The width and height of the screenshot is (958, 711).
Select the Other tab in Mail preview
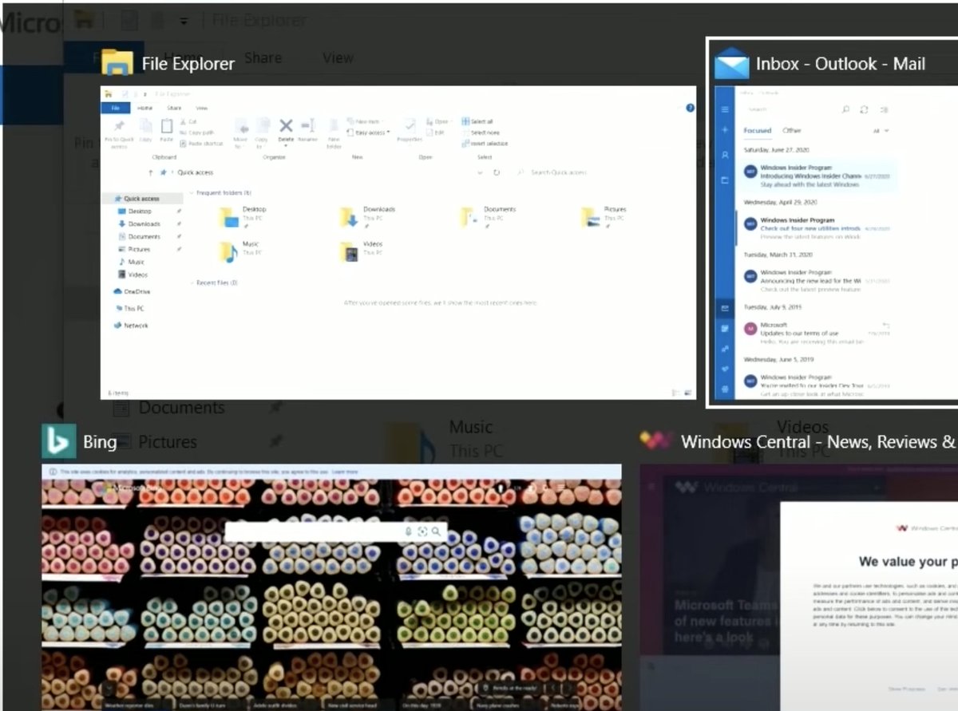pyautogui.click(x=792, y=130)
